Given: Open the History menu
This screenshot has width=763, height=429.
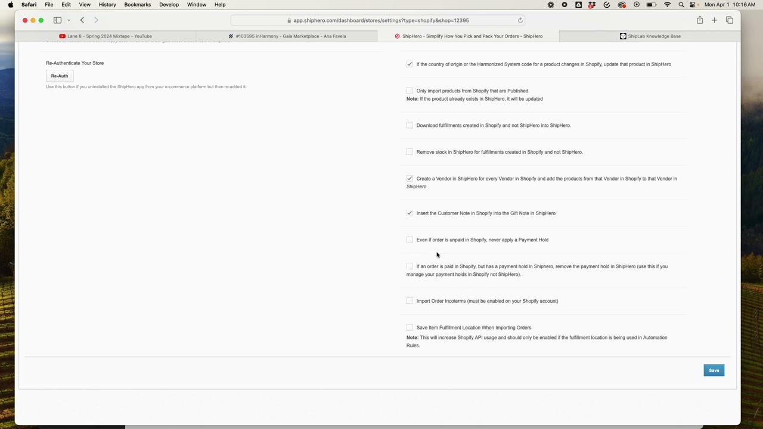Looking at the screenshot, I should point(107,4).
